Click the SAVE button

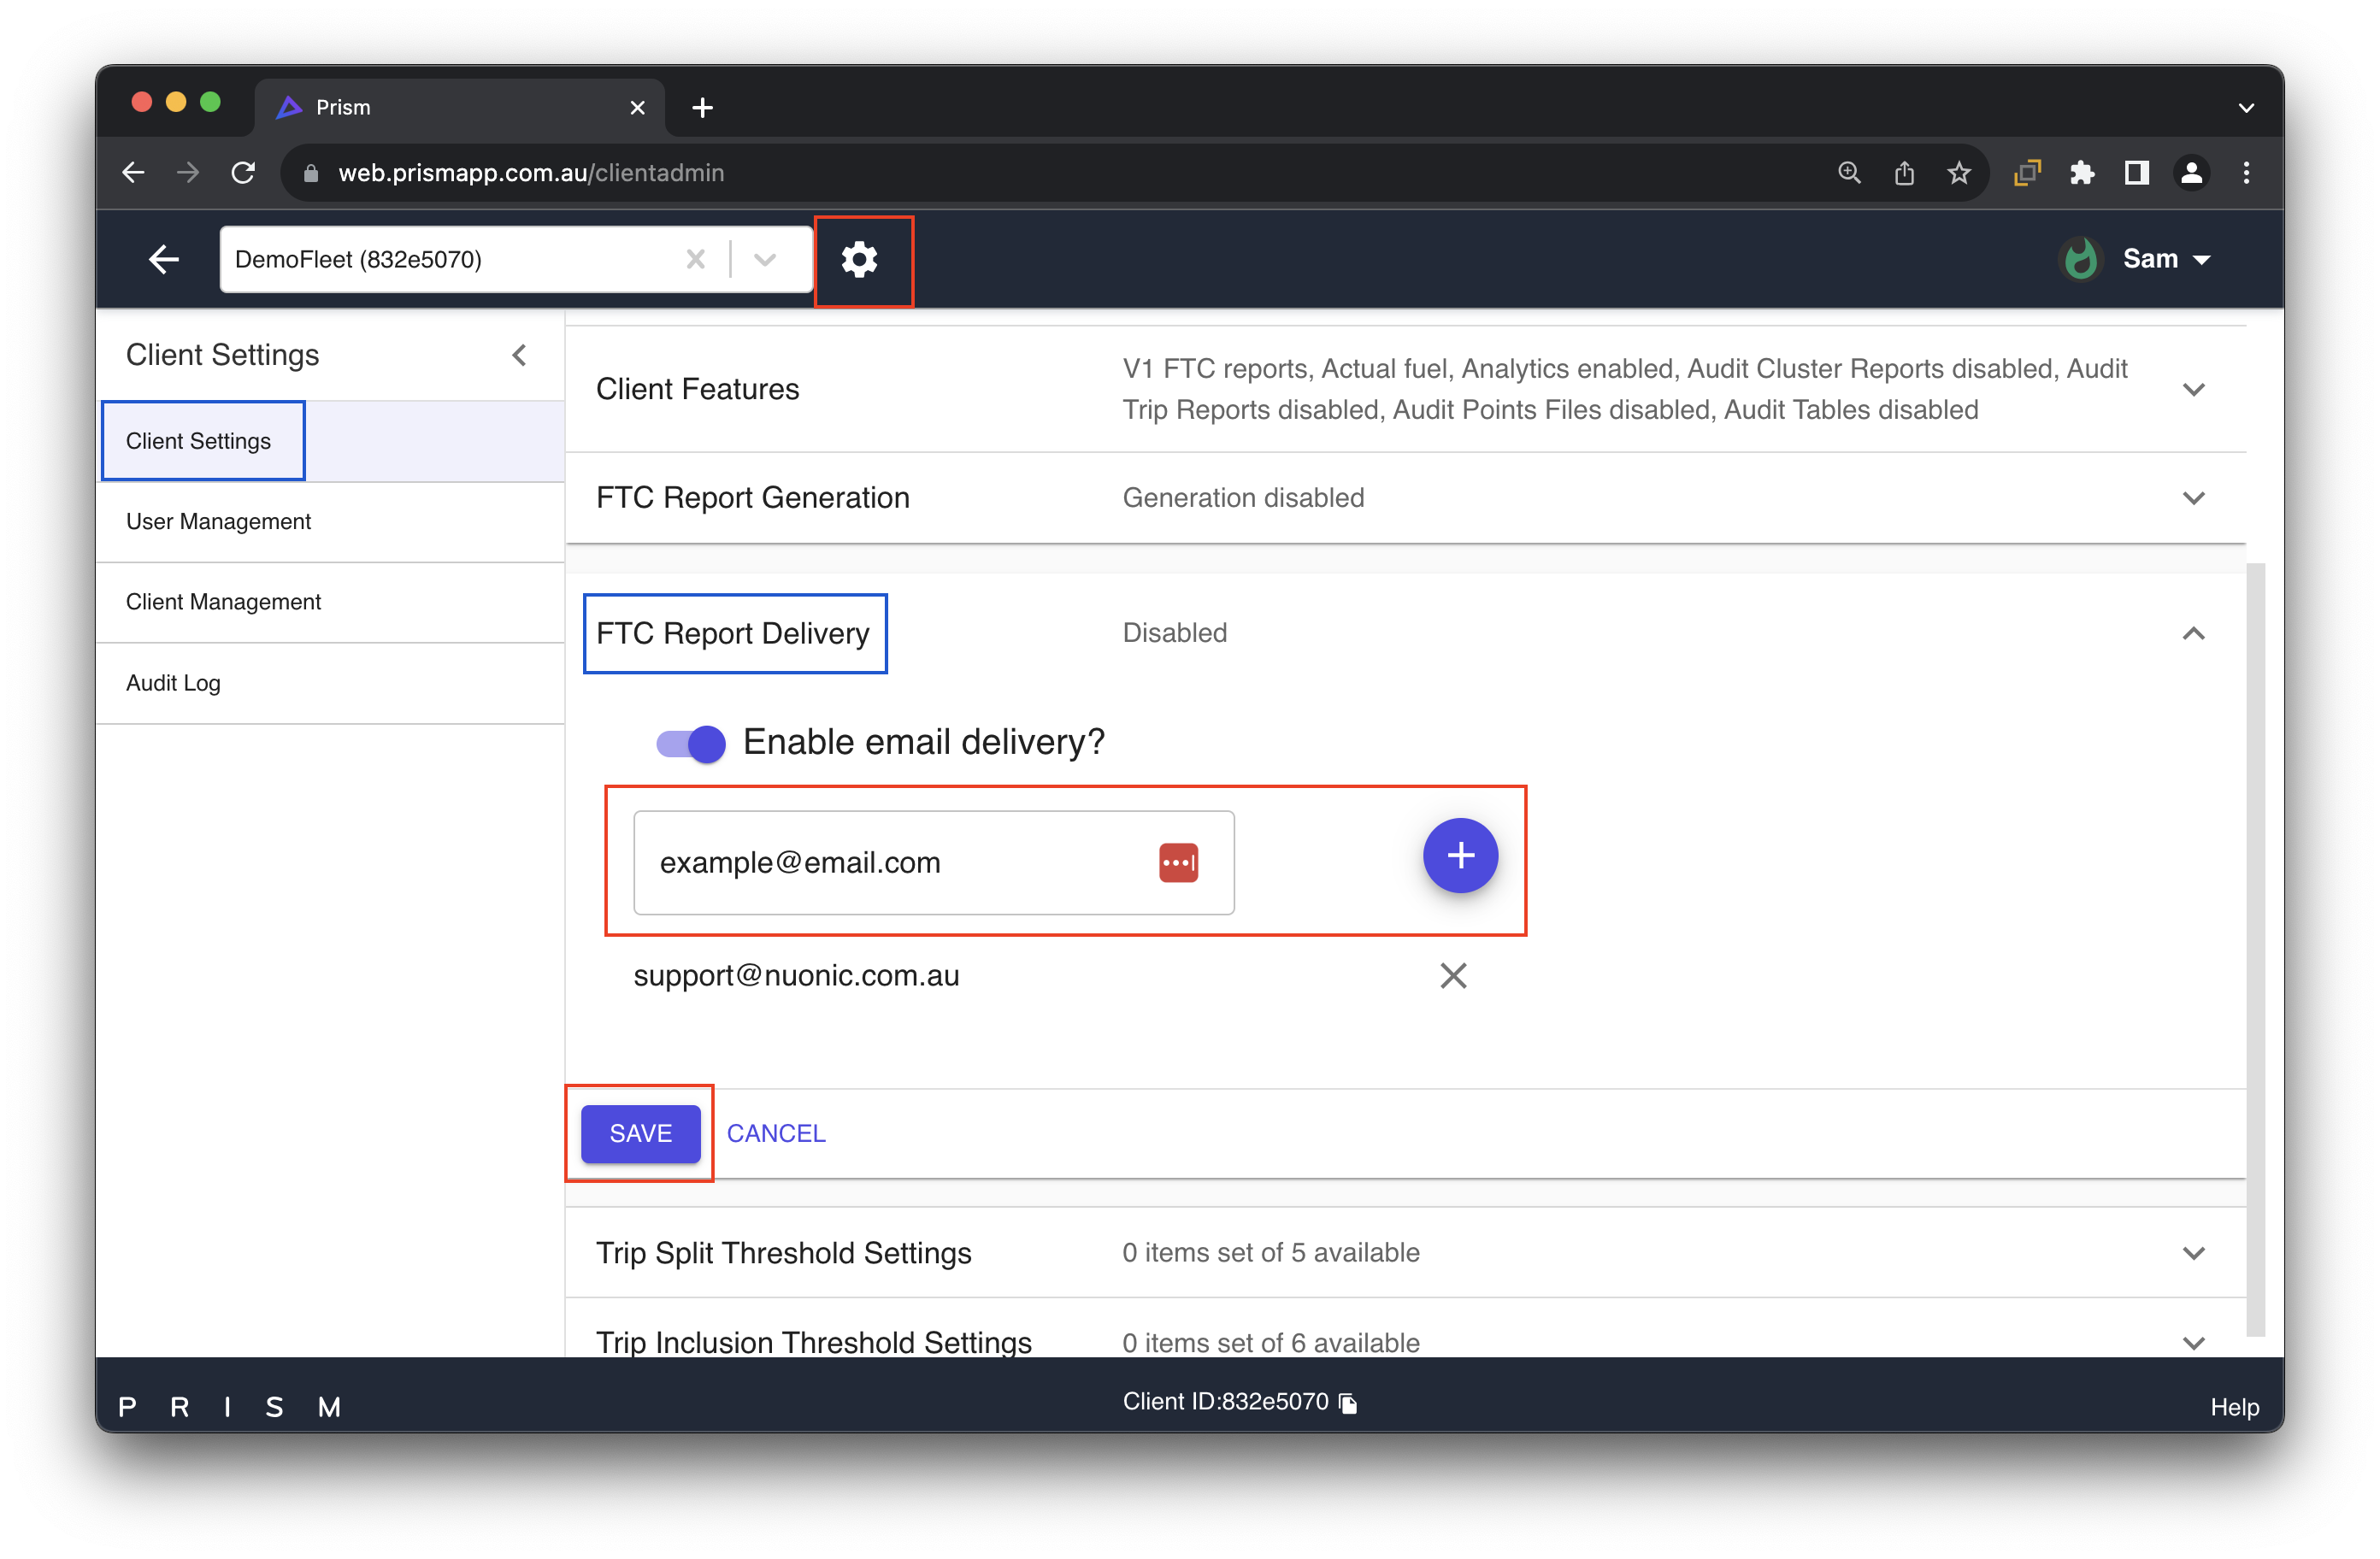tap(640, 1133)
